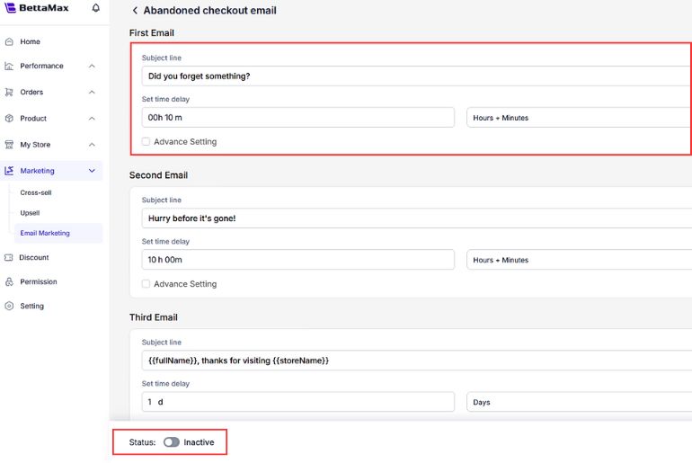Collapse the Marketing section chevron
The height and width of the screenshot is (463, 692).
click(92, 171)
